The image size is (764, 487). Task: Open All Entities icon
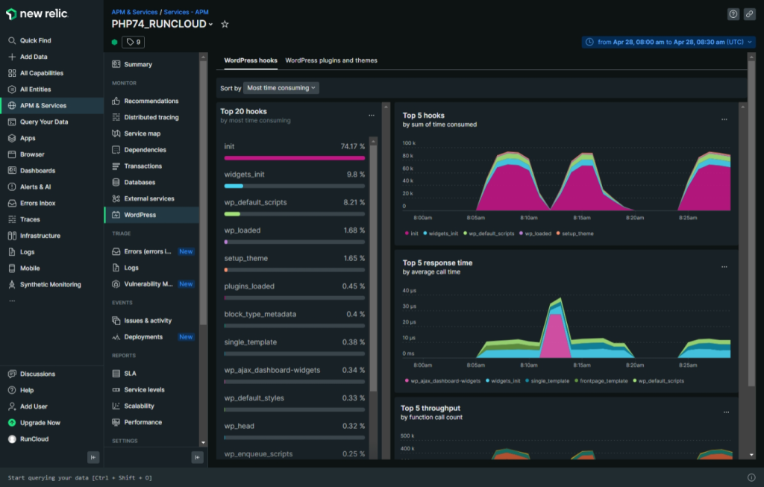tap(12, 89)
